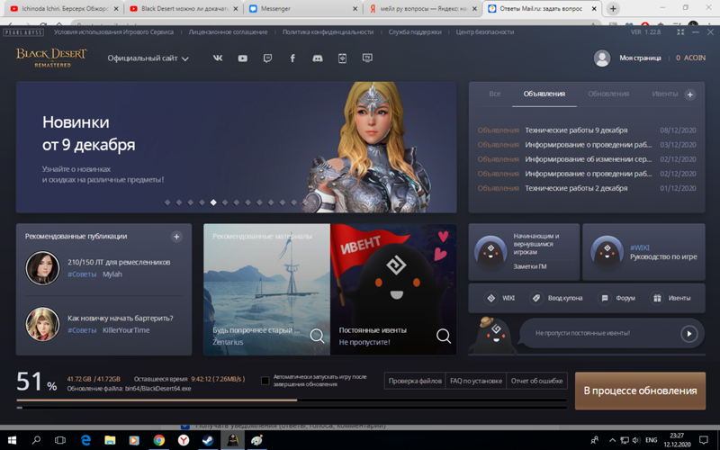Screen dimensions: 720x450
Task: Switch to the Все news tab
Action: tap(494, 94)
